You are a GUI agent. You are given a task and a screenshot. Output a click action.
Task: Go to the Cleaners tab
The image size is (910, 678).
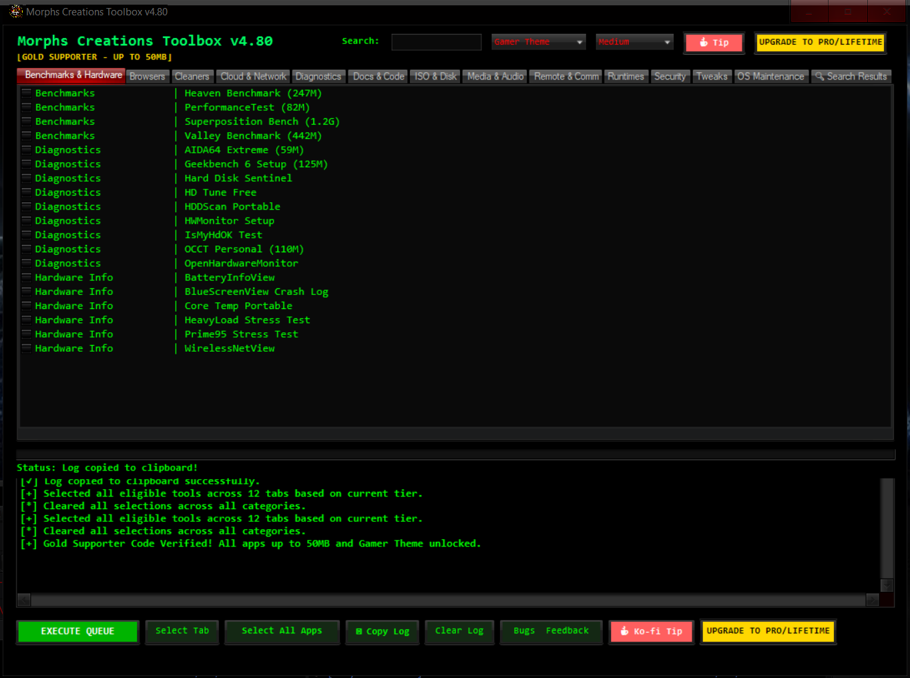(x=192, y=77)
